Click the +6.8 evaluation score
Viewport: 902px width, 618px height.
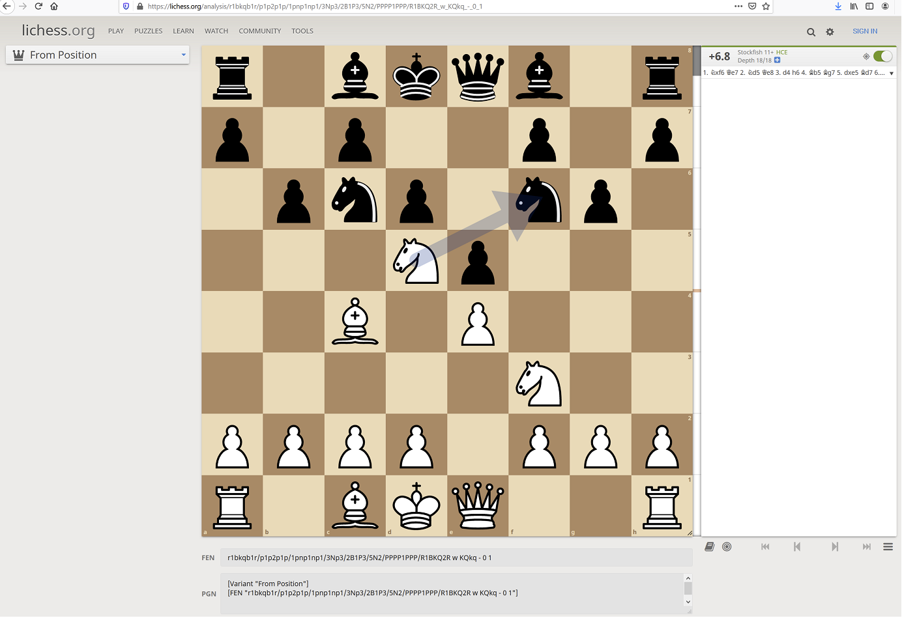[720, 56]
